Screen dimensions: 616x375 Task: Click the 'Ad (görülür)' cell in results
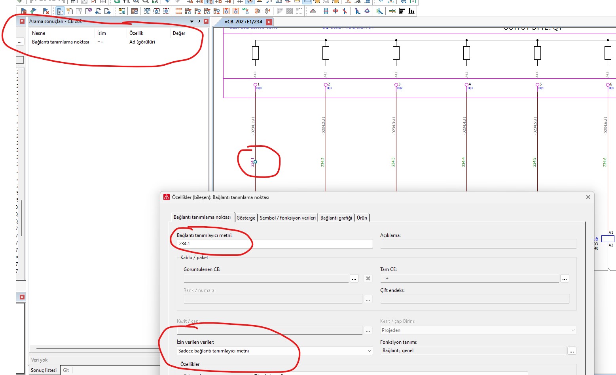[x=142, y=42]
